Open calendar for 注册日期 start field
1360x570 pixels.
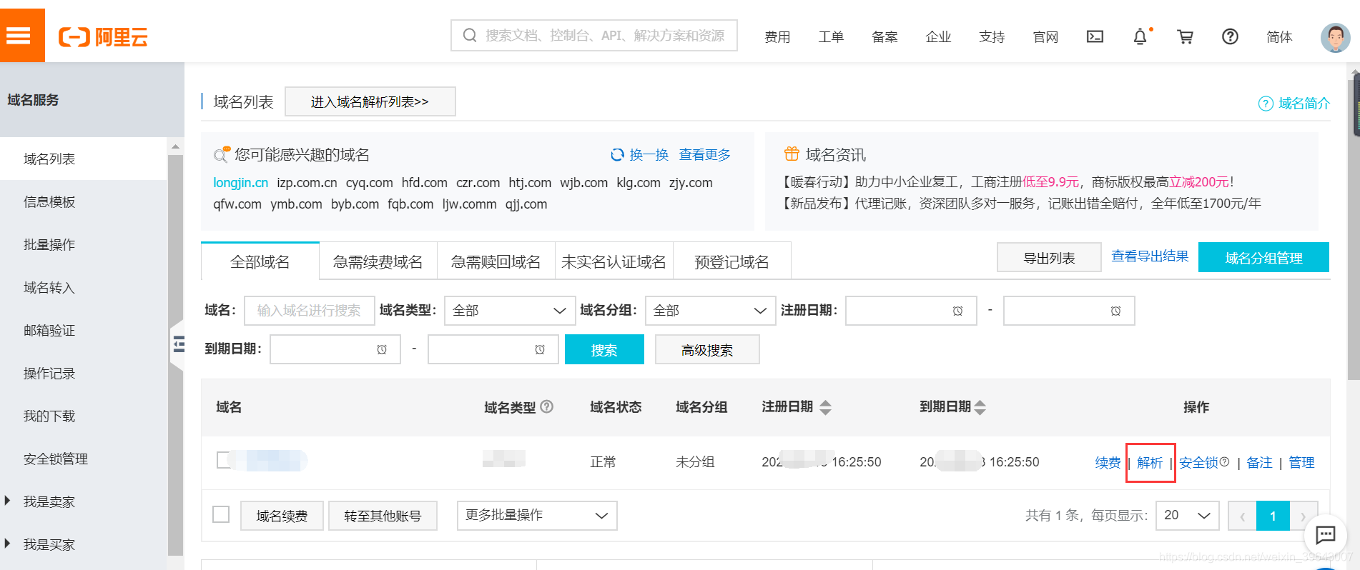[958, 311]
